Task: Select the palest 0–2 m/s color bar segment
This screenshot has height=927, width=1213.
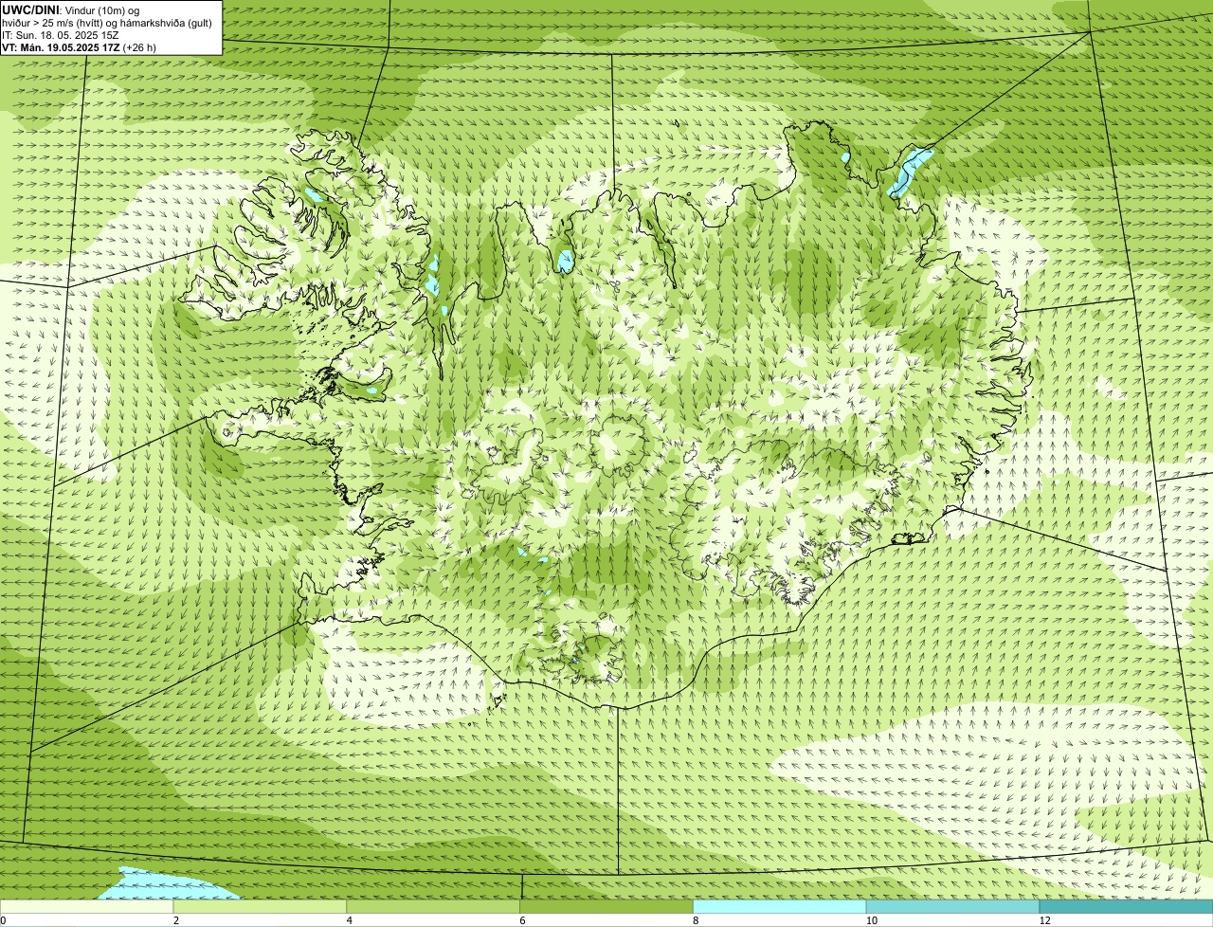Action: [x=87, y=906]
